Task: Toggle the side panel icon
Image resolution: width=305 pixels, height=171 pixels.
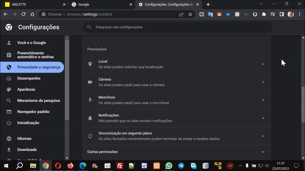Action: point(282,14)
